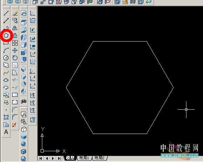Select the Break tool
This screenshot has width=203, height=162.
click(15, 102)
